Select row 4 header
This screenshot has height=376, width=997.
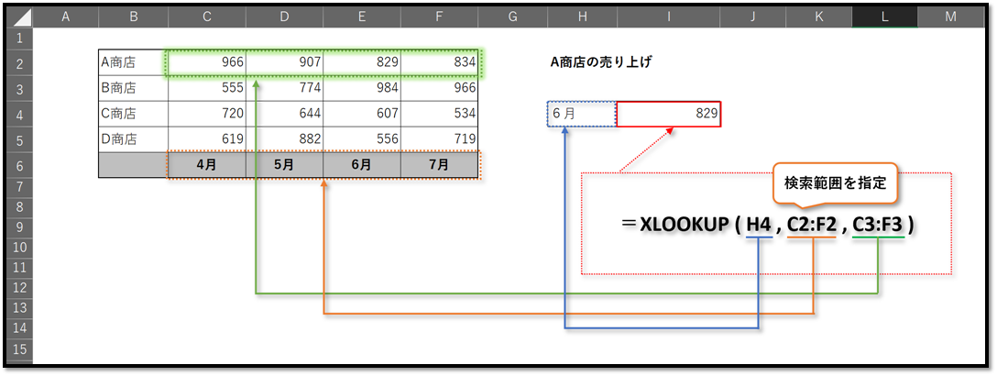(x=19, y=115)
